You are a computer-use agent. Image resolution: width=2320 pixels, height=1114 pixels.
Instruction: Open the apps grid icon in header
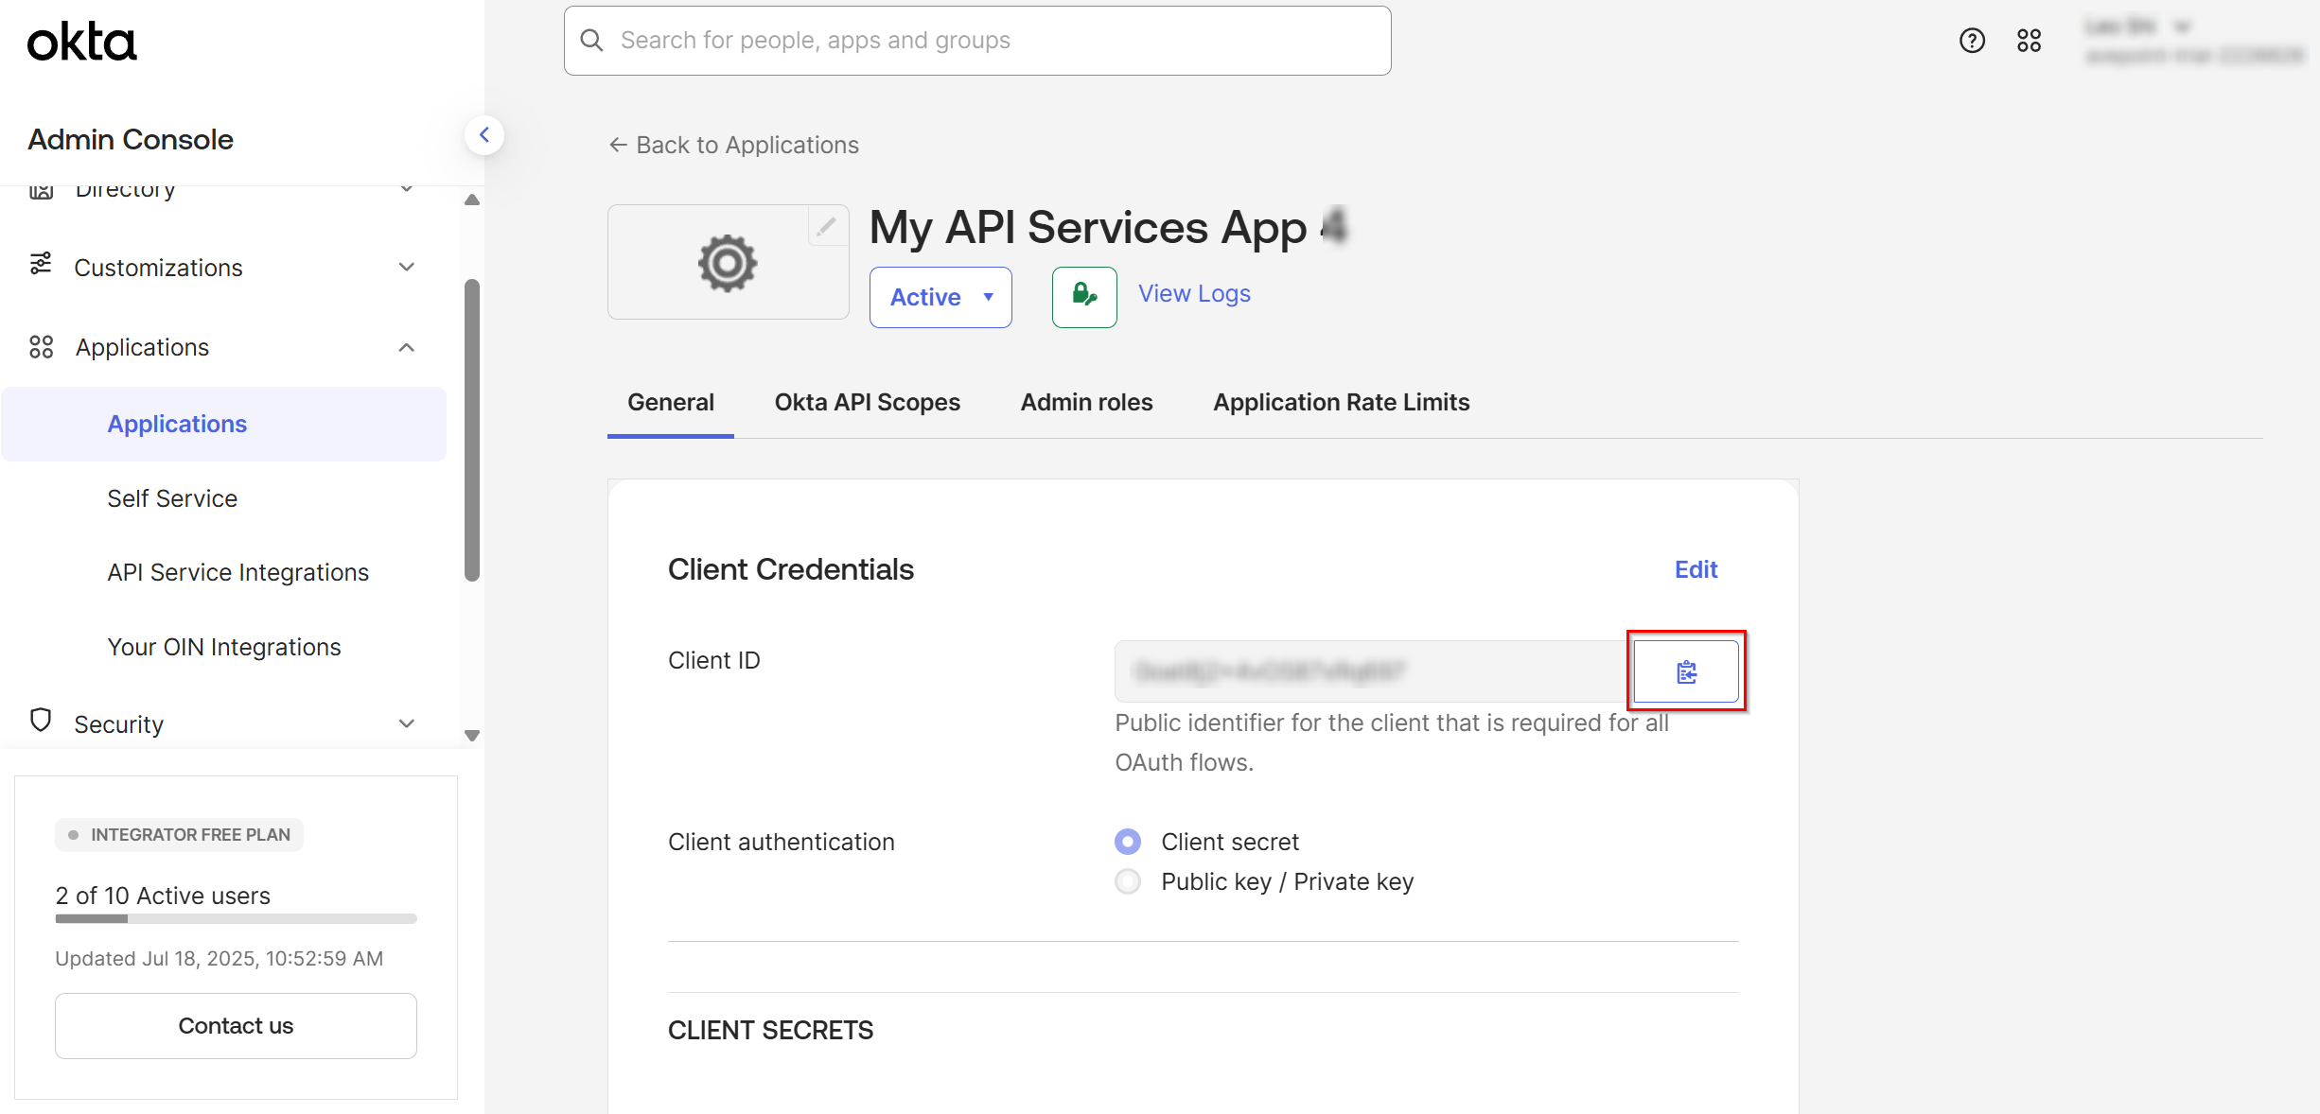pos(2029,41)
